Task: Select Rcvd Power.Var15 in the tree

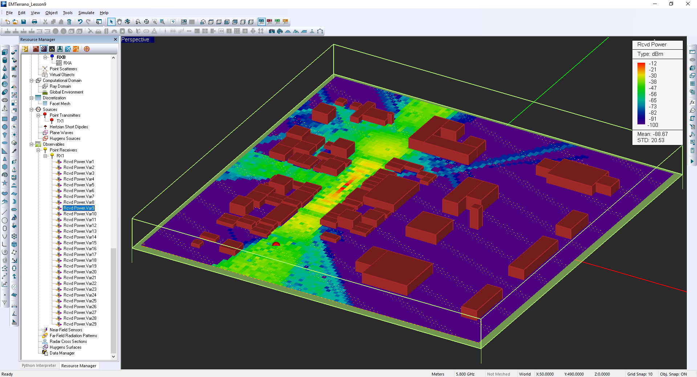Action: [x=80, y=243]
